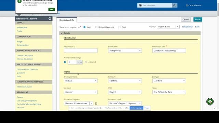Go to Structure section
Image resolution: width=219 pixels, height=123 pixels.
[x=21, y=108]
